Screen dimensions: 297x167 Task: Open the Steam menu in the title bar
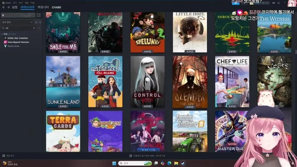(x=6, y=3)
